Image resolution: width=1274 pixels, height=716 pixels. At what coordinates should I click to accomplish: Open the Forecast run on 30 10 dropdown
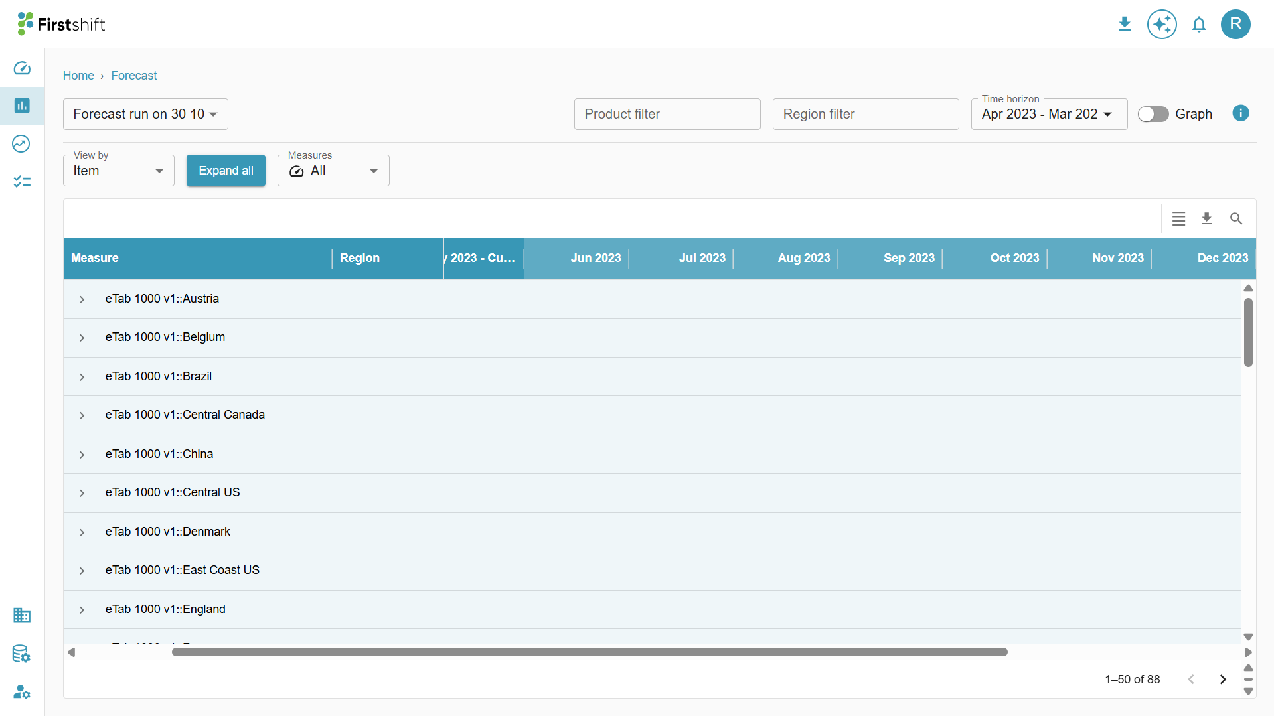(145, 114)
